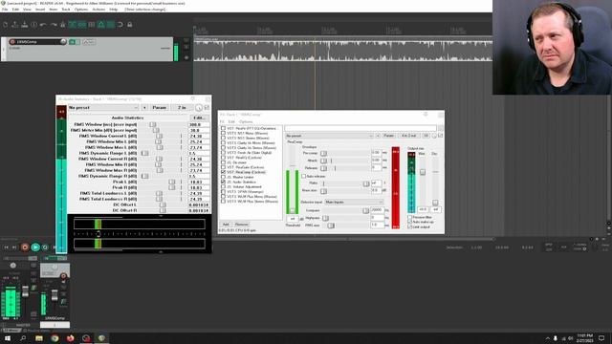Open project settings info icon in toolbar
The height and width of the screenshot is (344, 612).
click(x=34, y=25)
